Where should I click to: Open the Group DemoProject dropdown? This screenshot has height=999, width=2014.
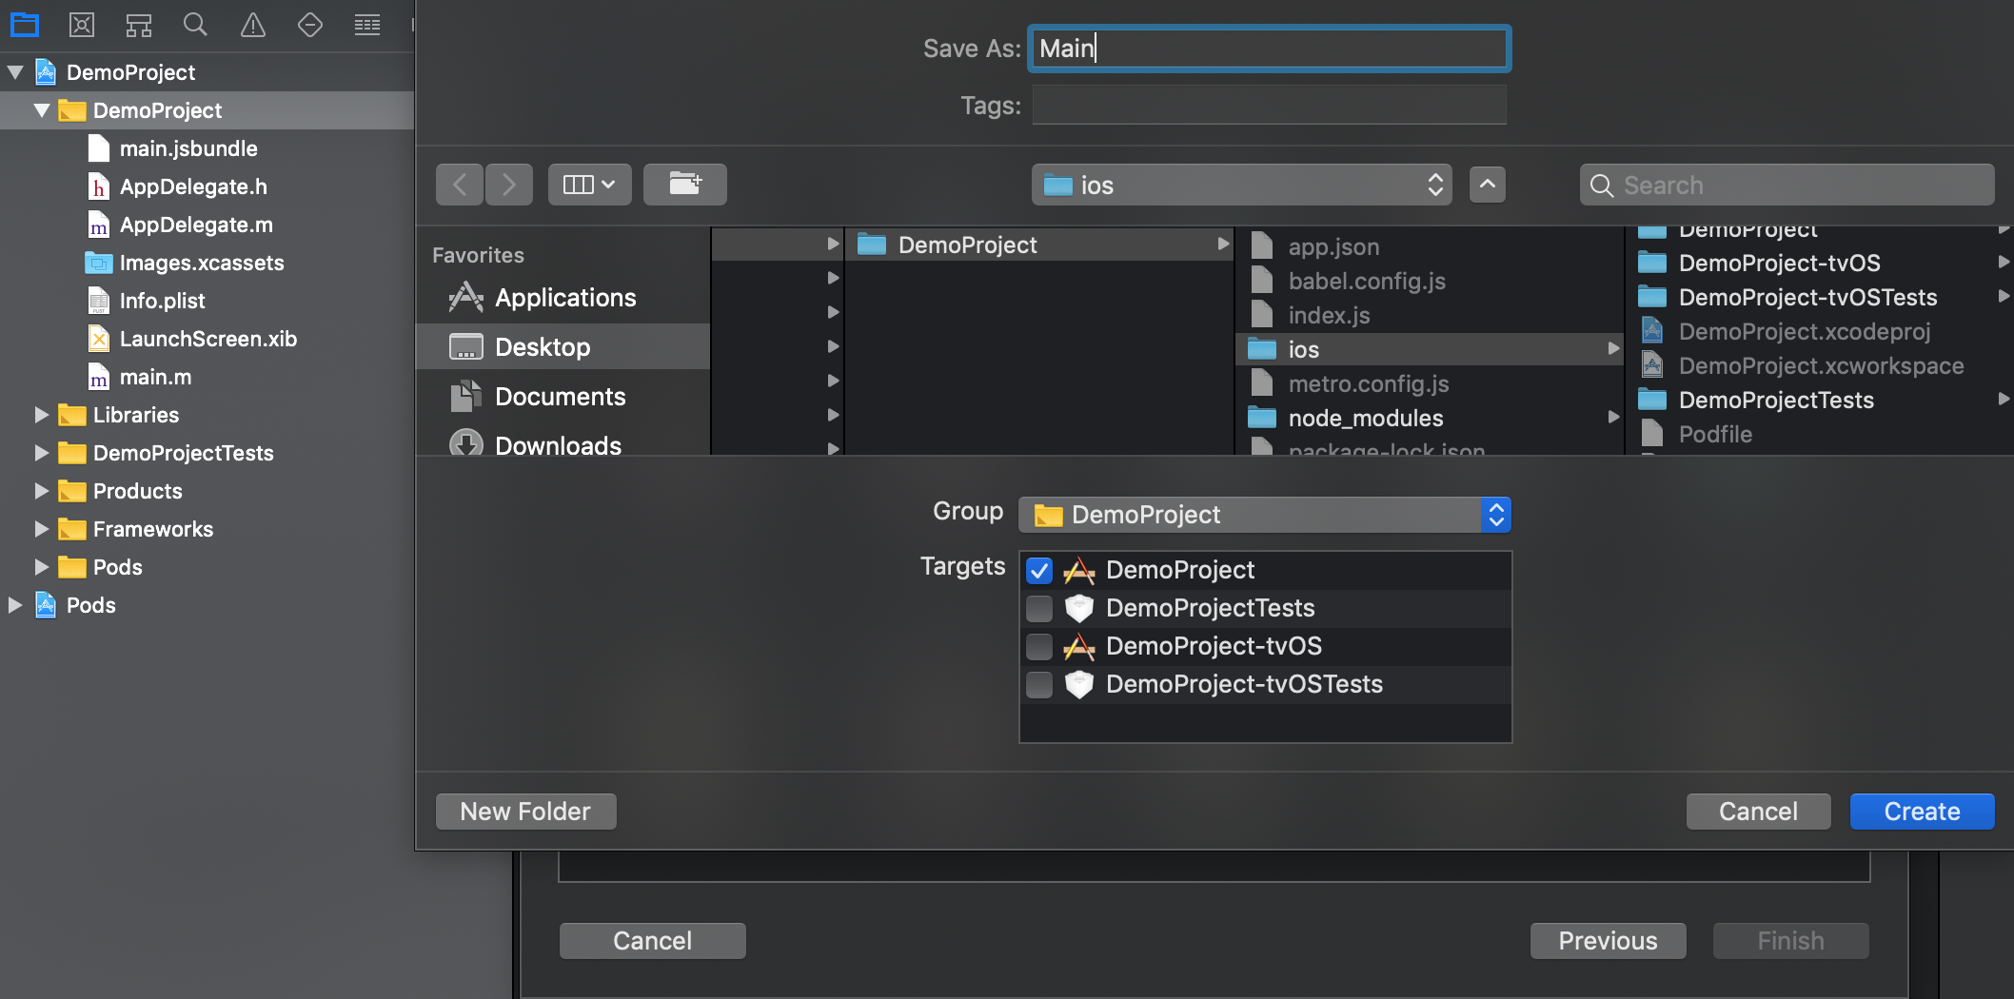1265,515
